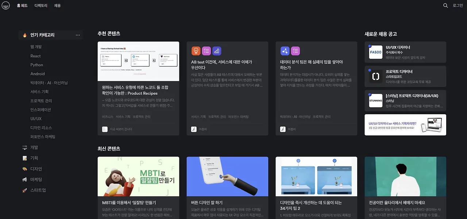Click the FASOO company logo
This screenshot has width=467, height=219.
point(375,52)
